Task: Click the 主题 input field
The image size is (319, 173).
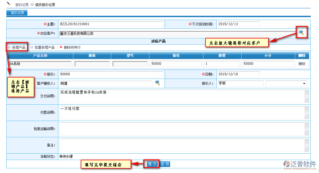Action: point(111,24)
